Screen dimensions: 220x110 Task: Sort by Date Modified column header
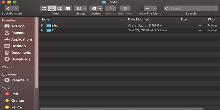click(x=138, y=19)
